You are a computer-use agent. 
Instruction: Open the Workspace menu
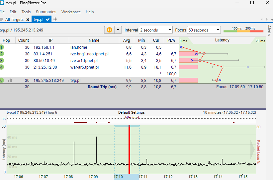[71, 12]
